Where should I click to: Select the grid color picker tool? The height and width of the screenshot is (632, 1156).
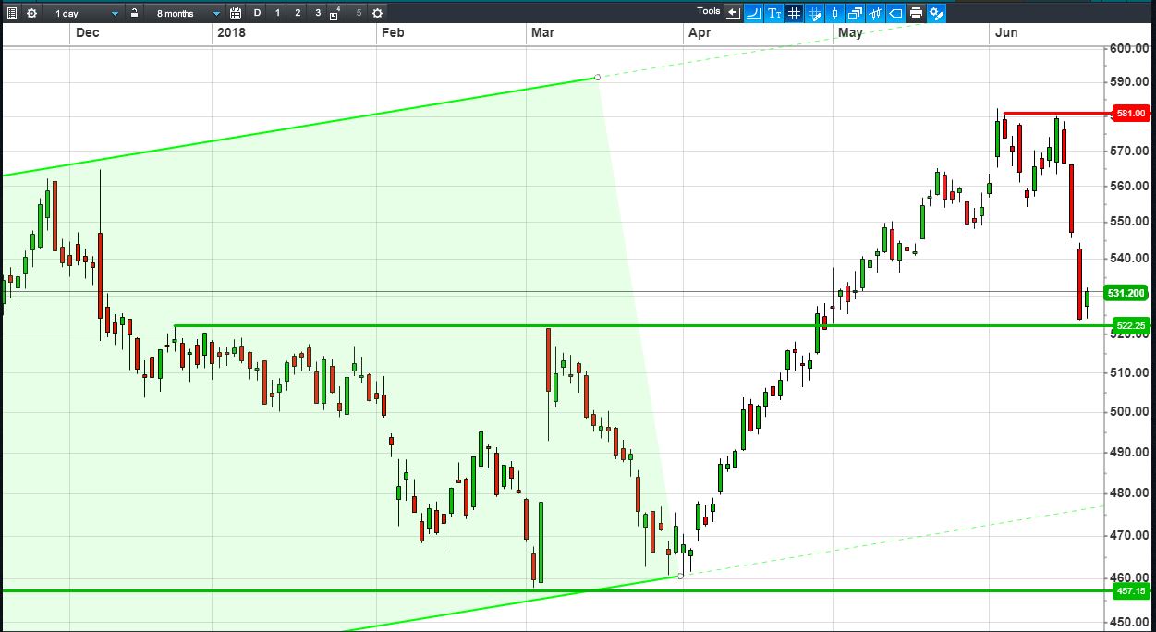pyautogui.click(x=814, y=13)
